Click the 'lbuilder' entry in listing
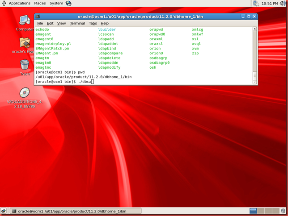Screen dimensions: 288x216 107,29
